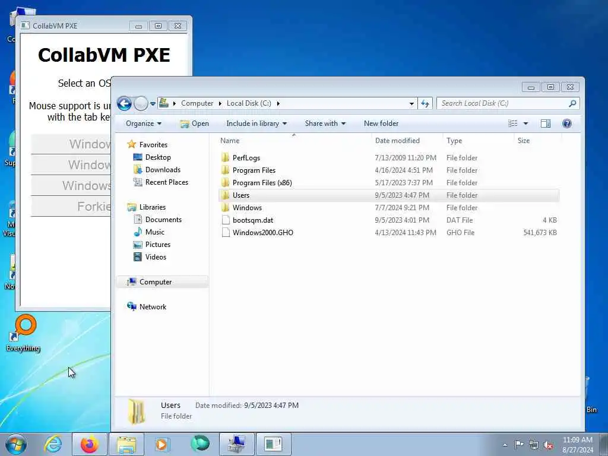The image size is (608, 456).
Task: Select Computer in the address breadcrumb
Action: click(x=197, y=103)
